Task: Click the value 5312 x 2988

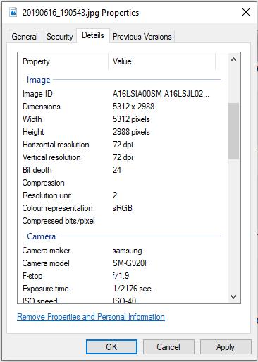Action: point(133,107)
